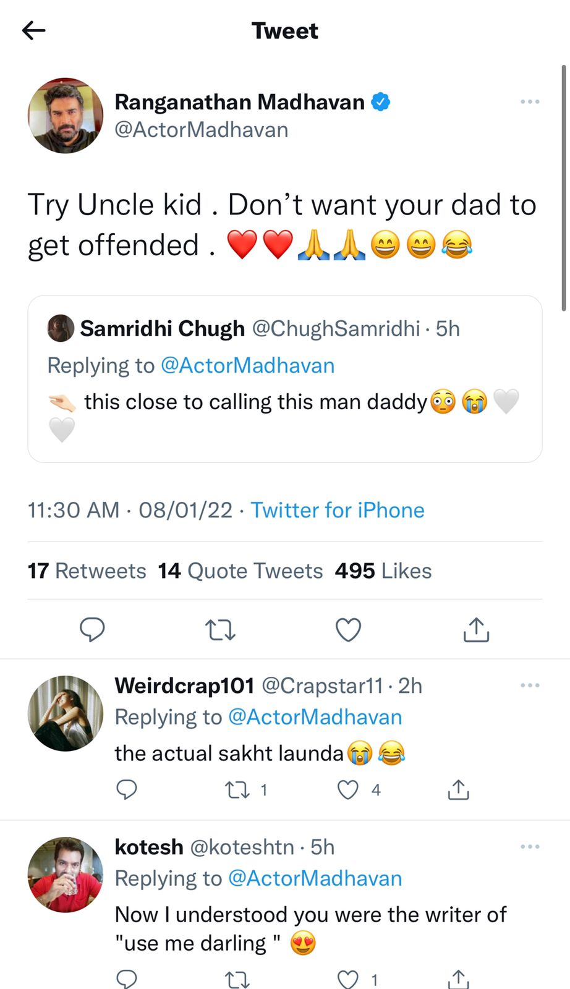Reply to Weirdcrap101's comment
Image resolution: width=570 pixels, height=989 pixels.
tap(127, 789)
